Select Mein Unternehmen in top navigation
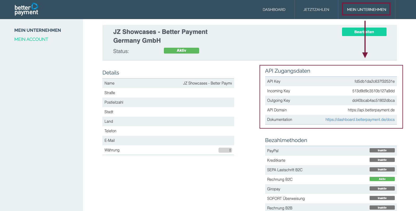 pos(366,10)
